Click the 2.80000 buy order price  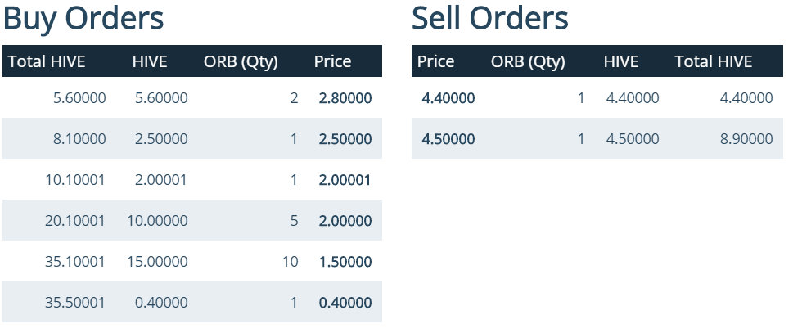click(345, 97)
